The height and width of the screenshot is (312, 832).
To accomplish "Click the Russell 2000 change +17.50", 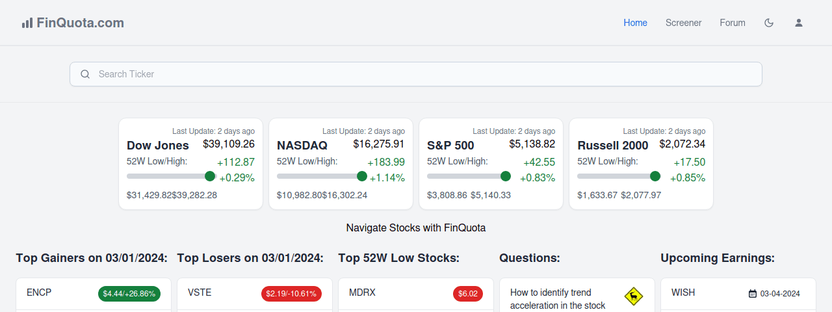I will click(x=690, y=162).
